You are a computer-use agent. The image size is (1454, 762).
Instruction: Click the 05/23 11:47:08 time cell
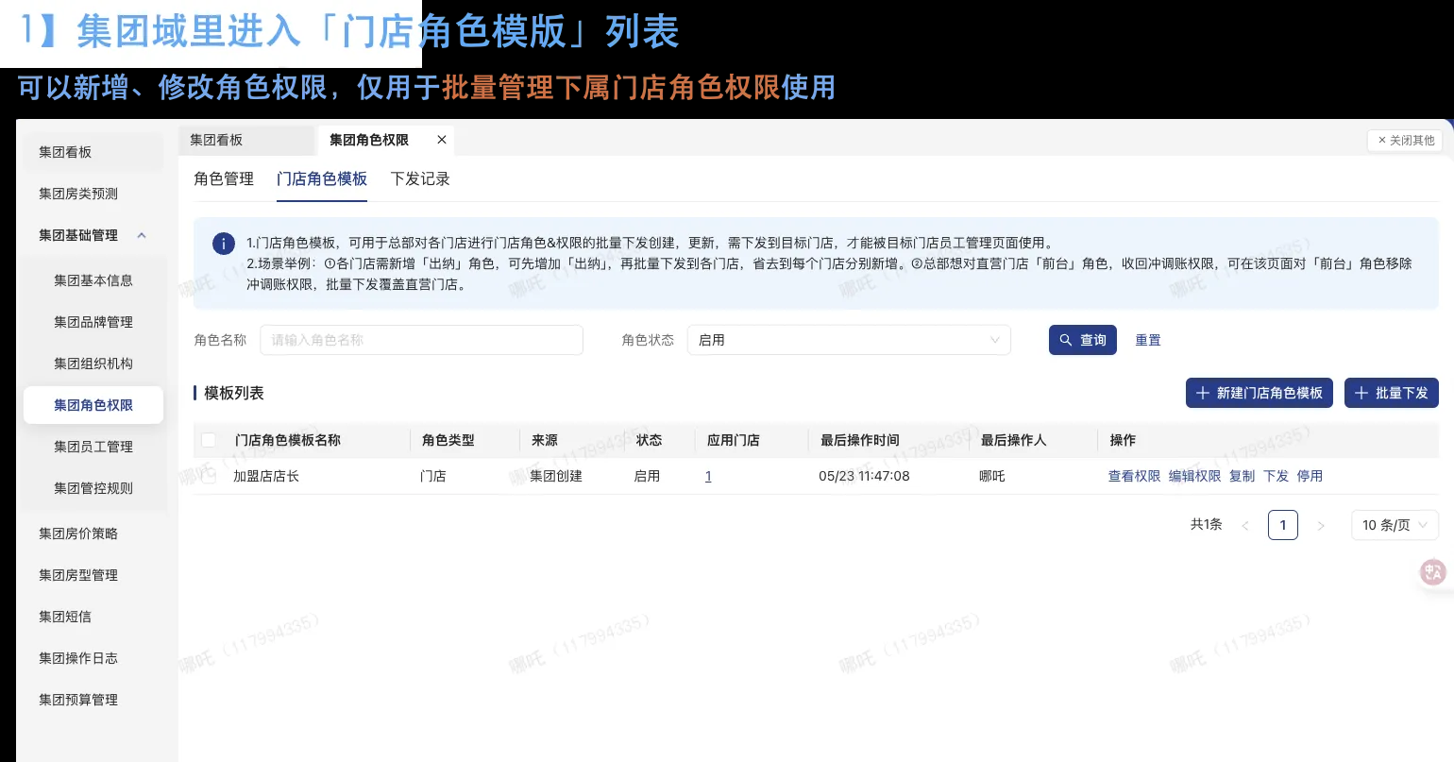tap(864, 476)
